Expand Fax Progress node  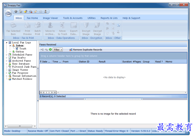click(7, 73)
